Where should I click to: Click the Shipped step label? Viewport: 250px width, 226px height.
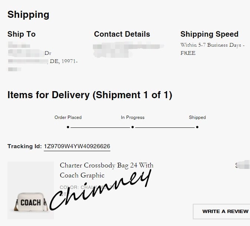(197, 117)
